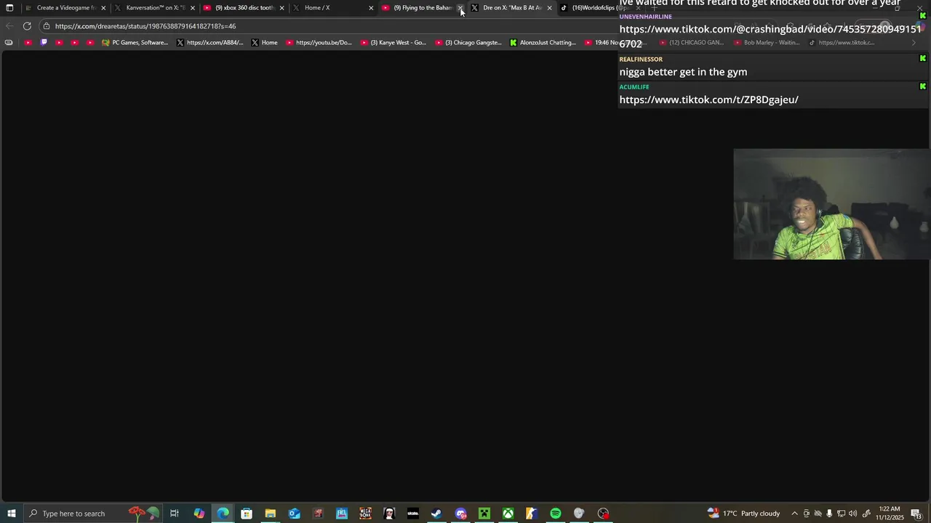Screen dimensions: 931x523
Task: Open the notification center icon
Action: (916, 514)
